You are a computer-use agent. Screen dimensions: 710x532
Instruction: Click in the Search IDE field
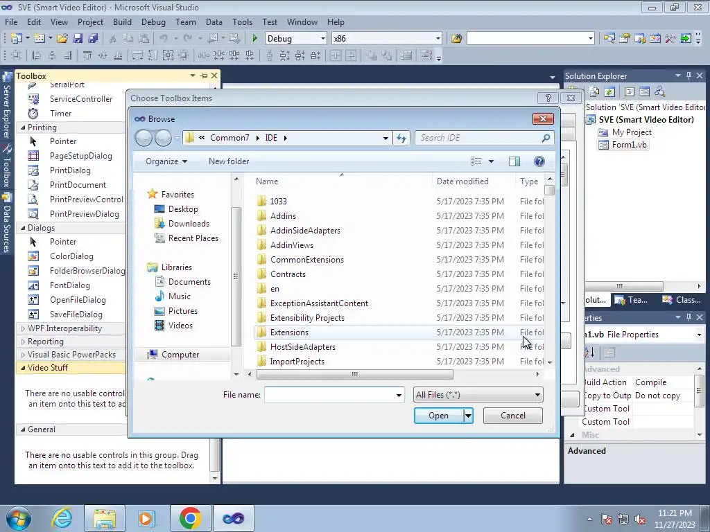pyautogui.click(x=478, y=138)
